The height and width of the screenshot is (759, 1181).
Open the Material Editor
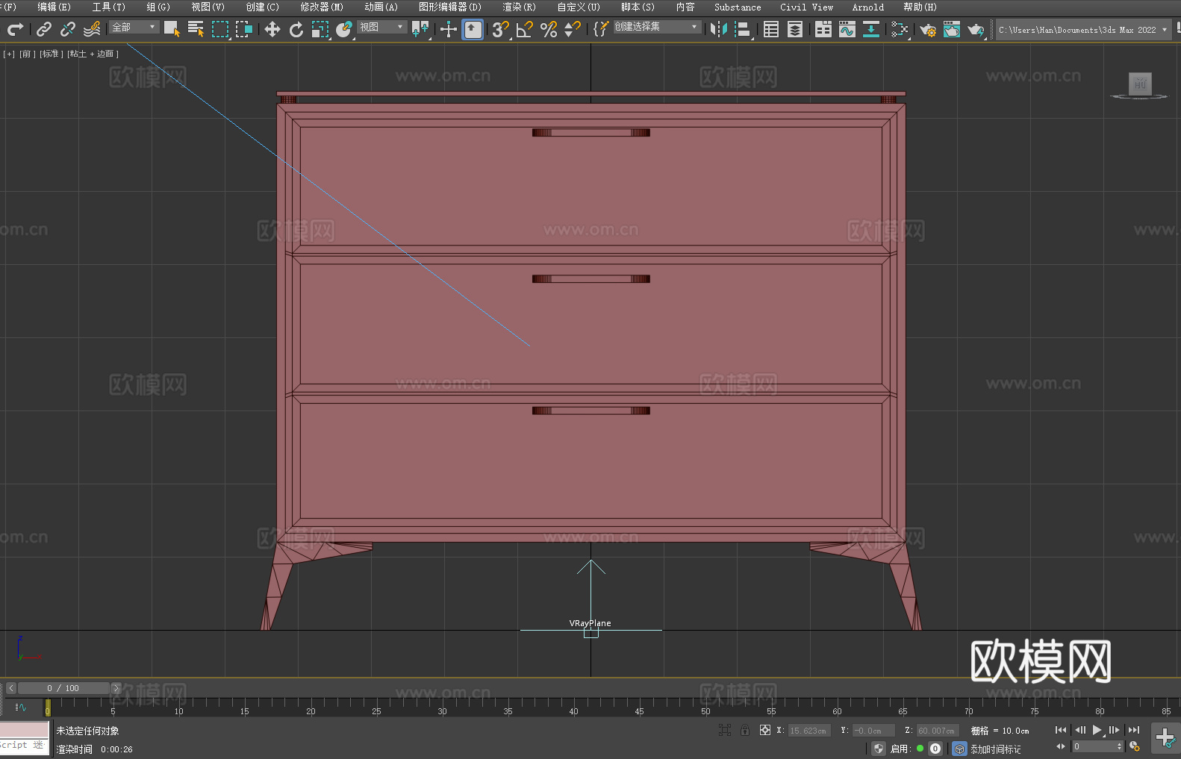point(900,29)
